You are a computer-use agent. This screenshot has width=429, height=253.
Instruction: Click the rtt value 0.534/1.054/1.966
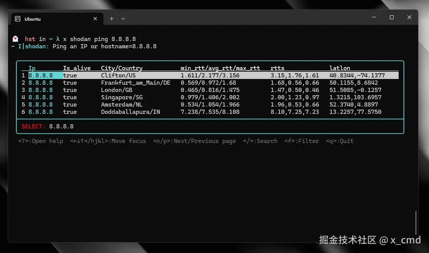click(210, 105)
